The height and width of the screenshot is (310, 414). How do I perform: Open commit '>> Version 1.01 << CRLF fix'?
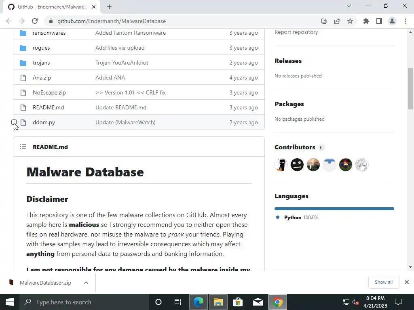point(131,93)
